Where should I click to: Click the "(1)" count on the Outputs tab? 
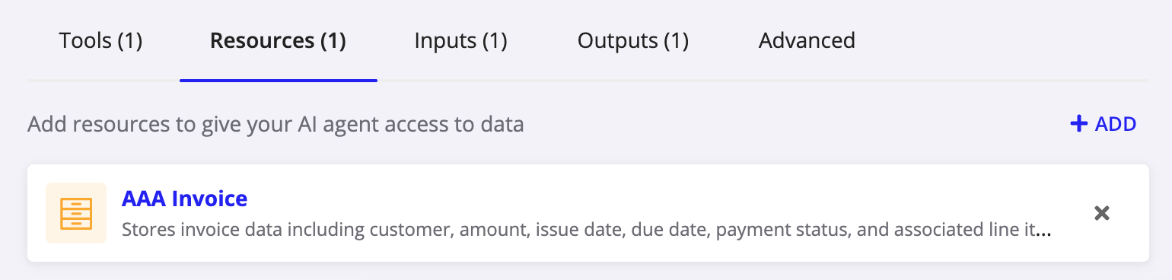tap(676, 40)
